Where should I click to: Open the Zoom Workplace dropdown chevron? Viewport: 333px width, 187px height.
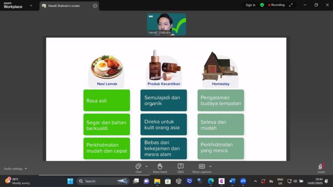[31, 6]
